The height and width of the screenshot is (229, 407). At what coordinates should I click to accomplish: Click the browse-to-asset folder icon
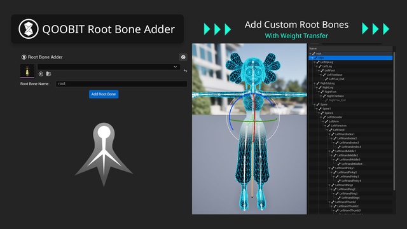coord(48,74)
